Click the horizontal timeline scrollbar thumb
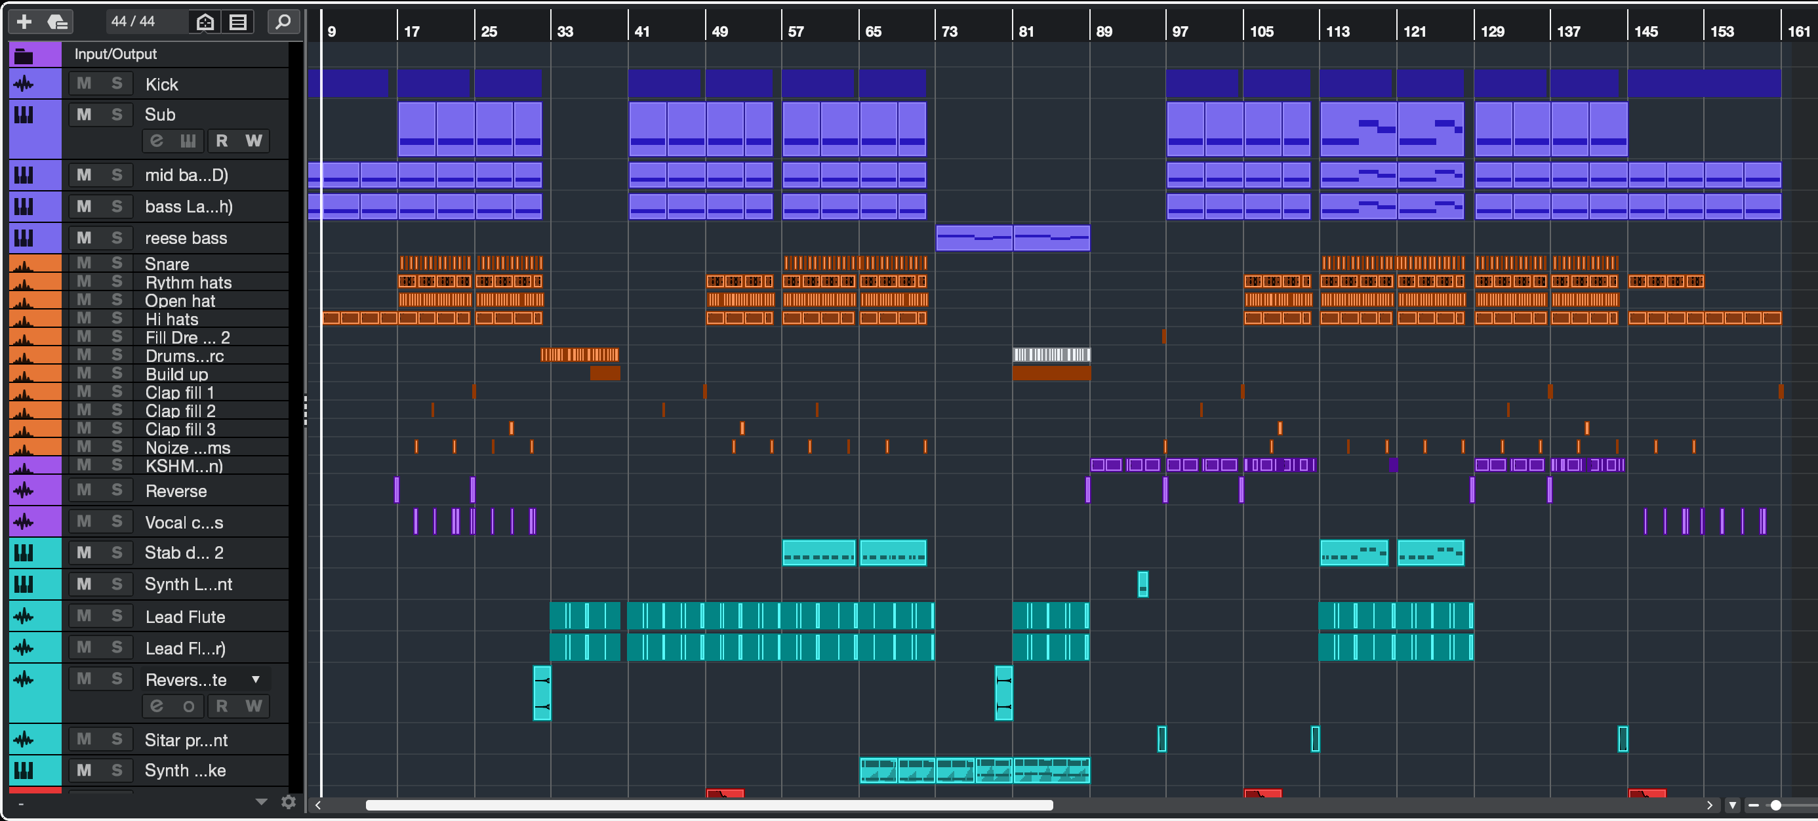Screen dimensions: 1818x821 click(x=708, y=805)
